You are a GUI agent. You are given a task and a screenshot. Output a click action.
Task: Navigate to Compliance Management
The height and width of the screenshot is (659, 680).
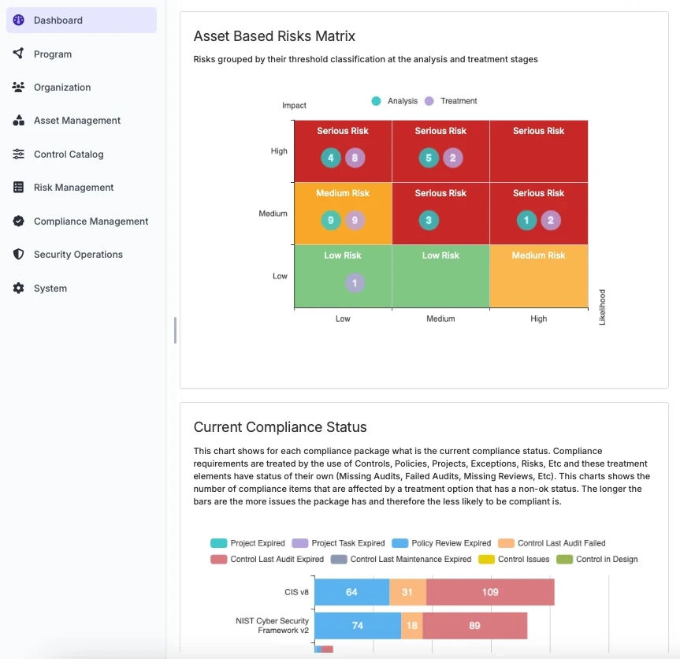(81, 222)
